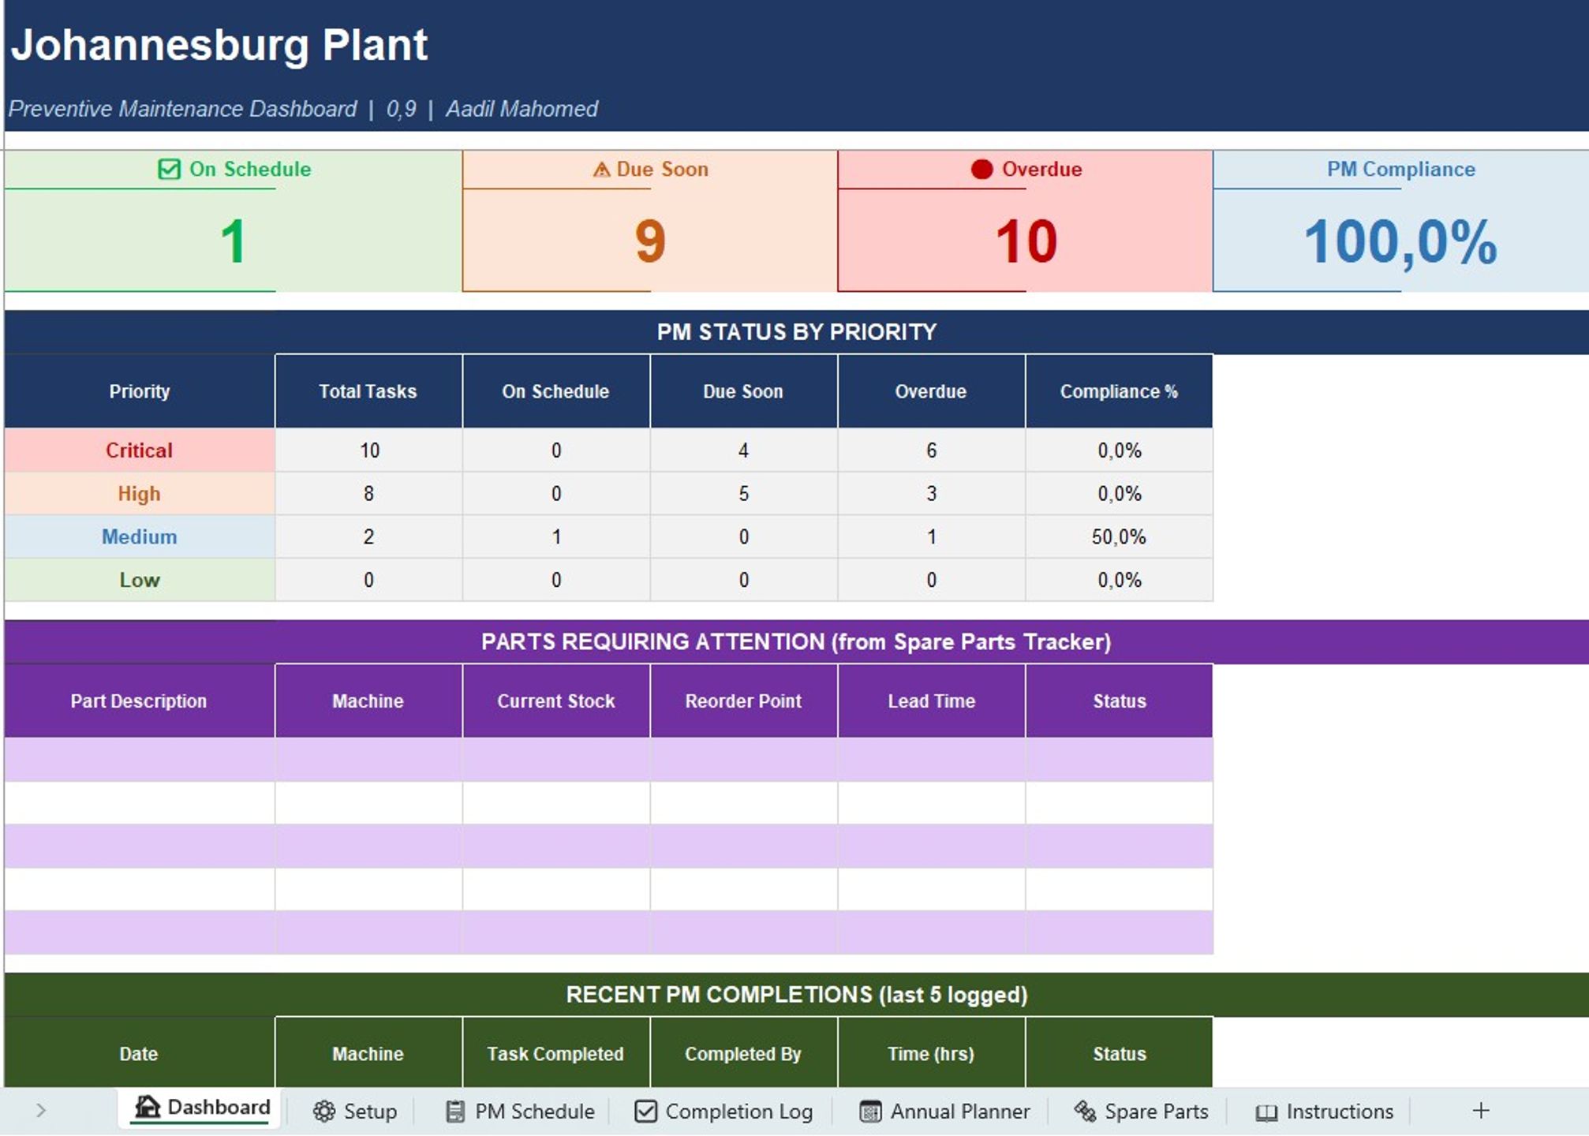
Task: Click the Johannesburg Plant title
Action: 219,45
